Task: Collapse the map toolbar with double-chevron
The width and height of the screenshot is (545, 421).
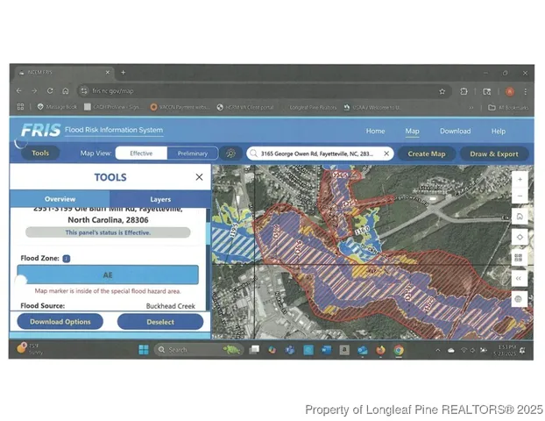Action: pos(519,278)
